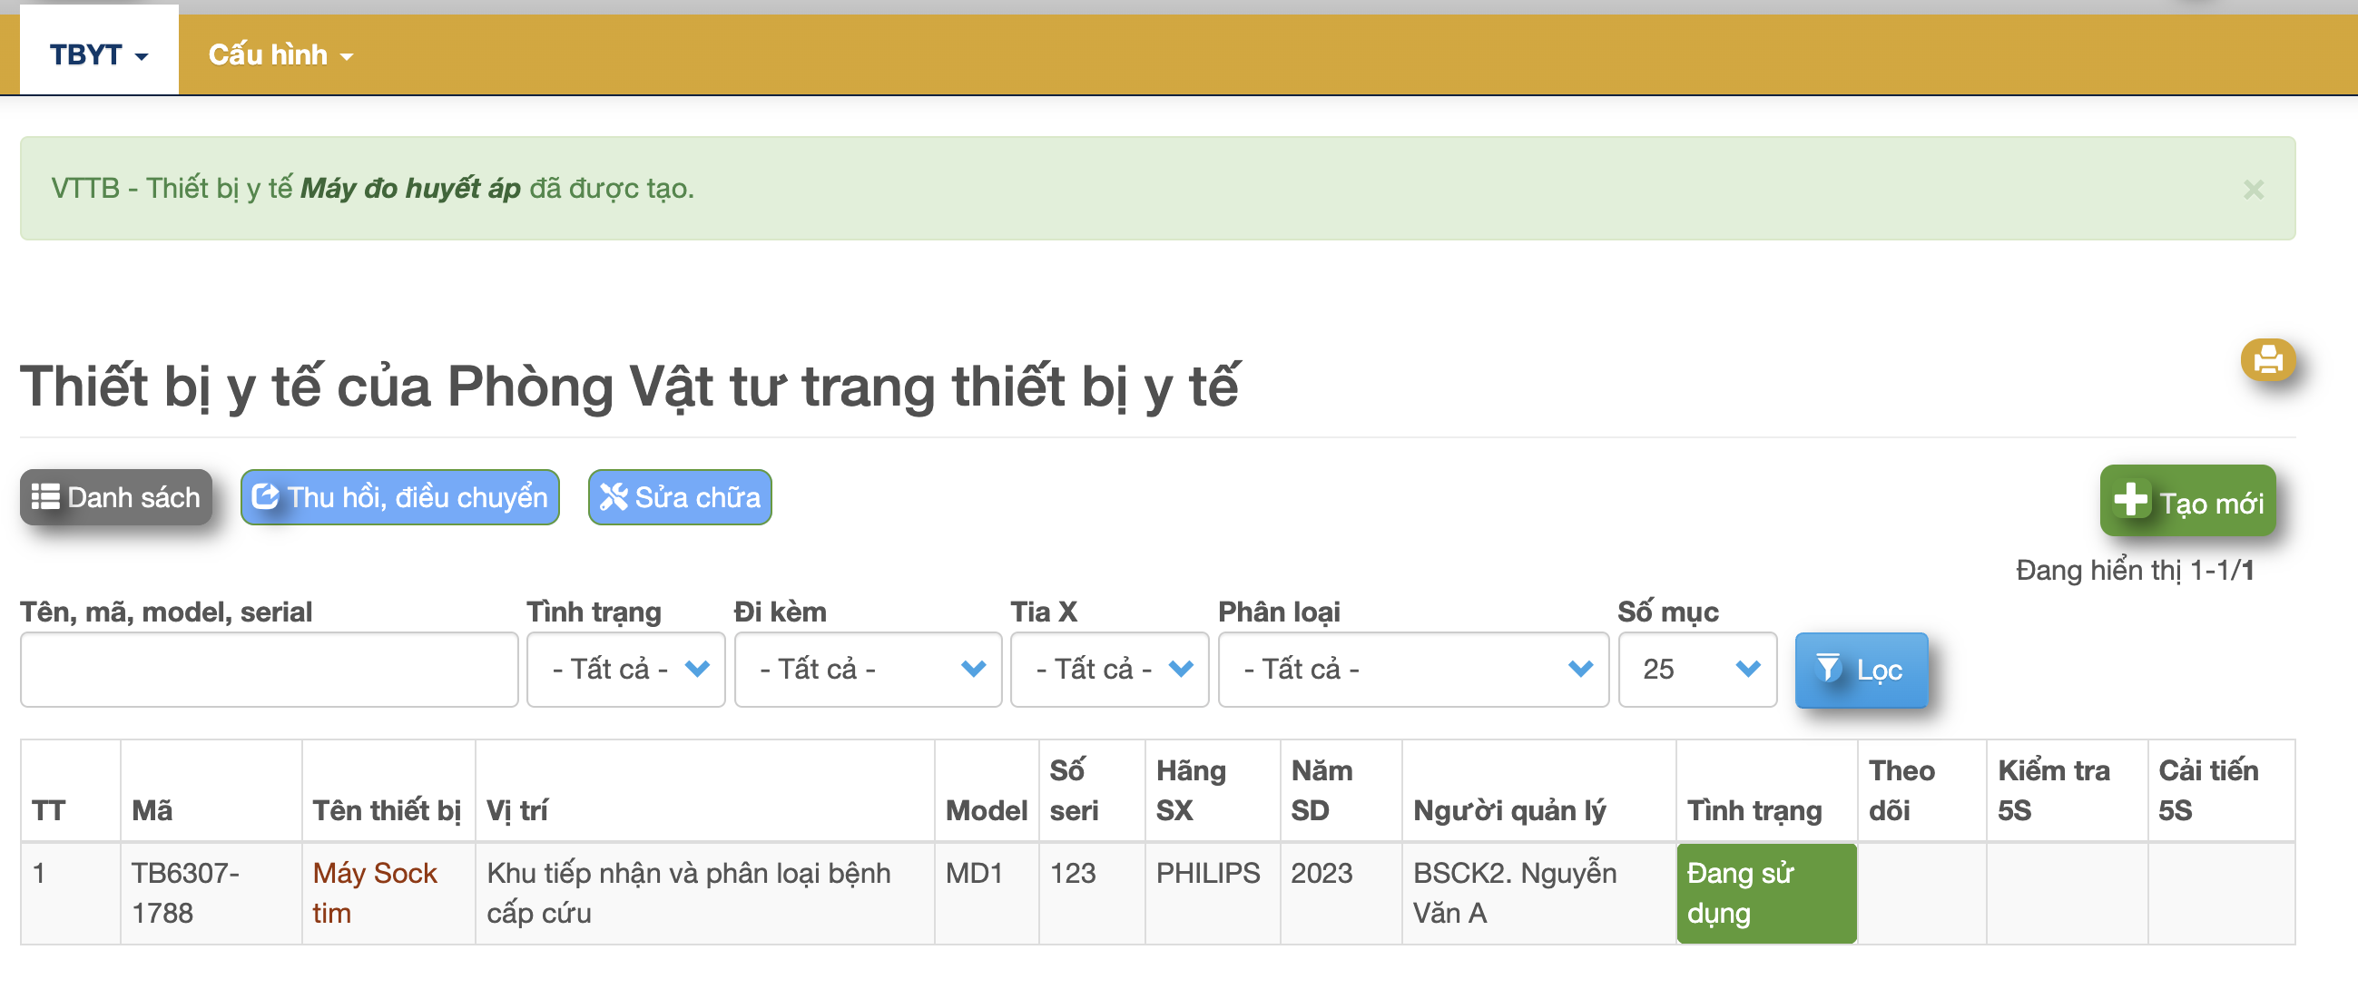
Task: Click the Kiểm tra 5S column header
Action: tap(2052, 789)
